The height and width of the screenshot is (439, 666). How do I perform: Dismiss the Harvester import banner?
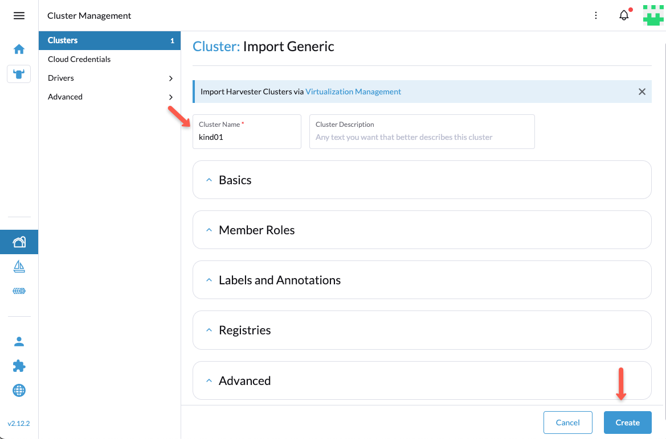point(642,92)
